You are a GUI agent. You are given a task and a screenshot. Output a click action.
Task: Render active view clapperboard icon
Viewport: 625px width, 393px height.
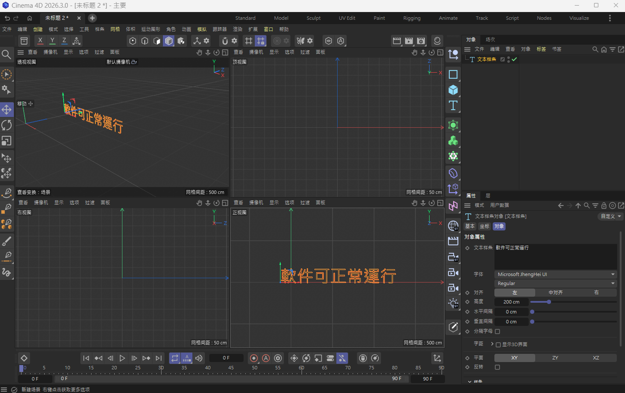[x=397, y=41]
